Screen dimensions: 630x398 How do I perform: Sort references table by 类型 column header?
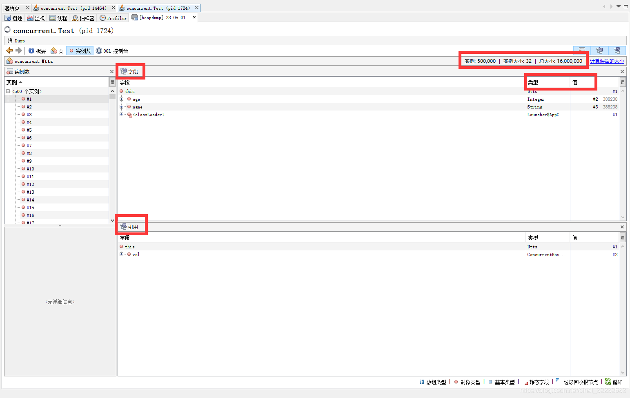(x=548, y=237)
